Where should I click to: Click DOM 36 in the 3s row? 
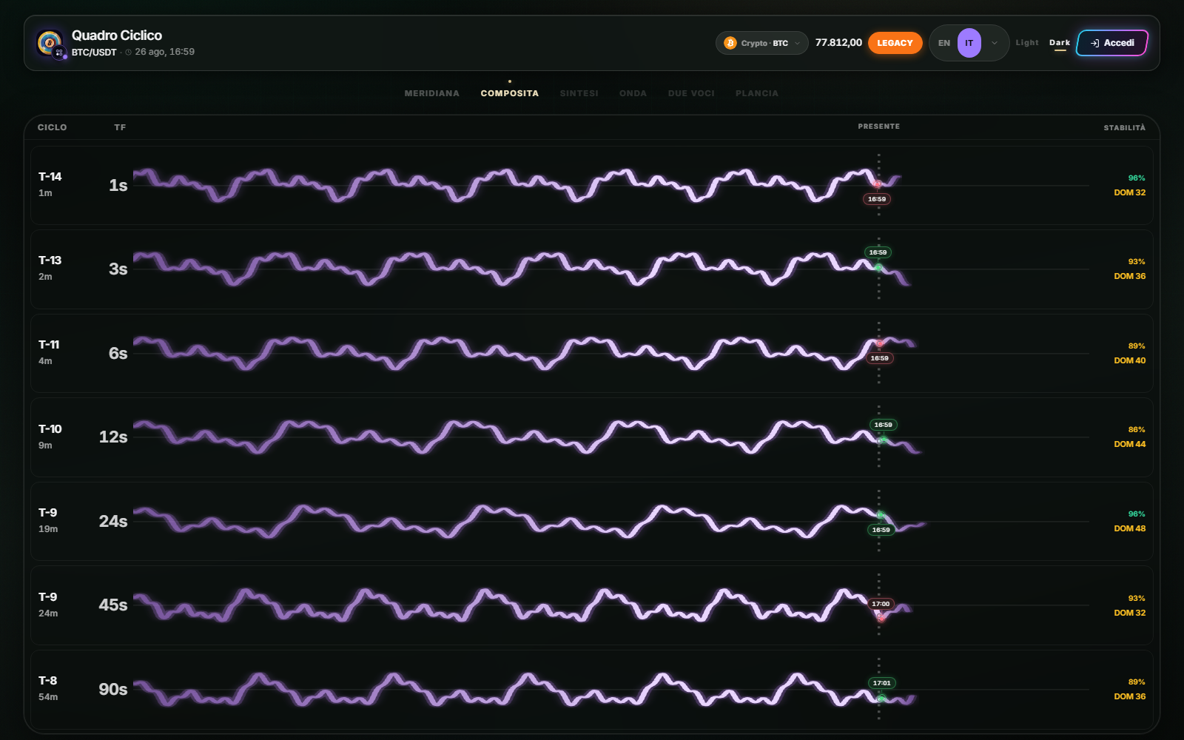1130,276
